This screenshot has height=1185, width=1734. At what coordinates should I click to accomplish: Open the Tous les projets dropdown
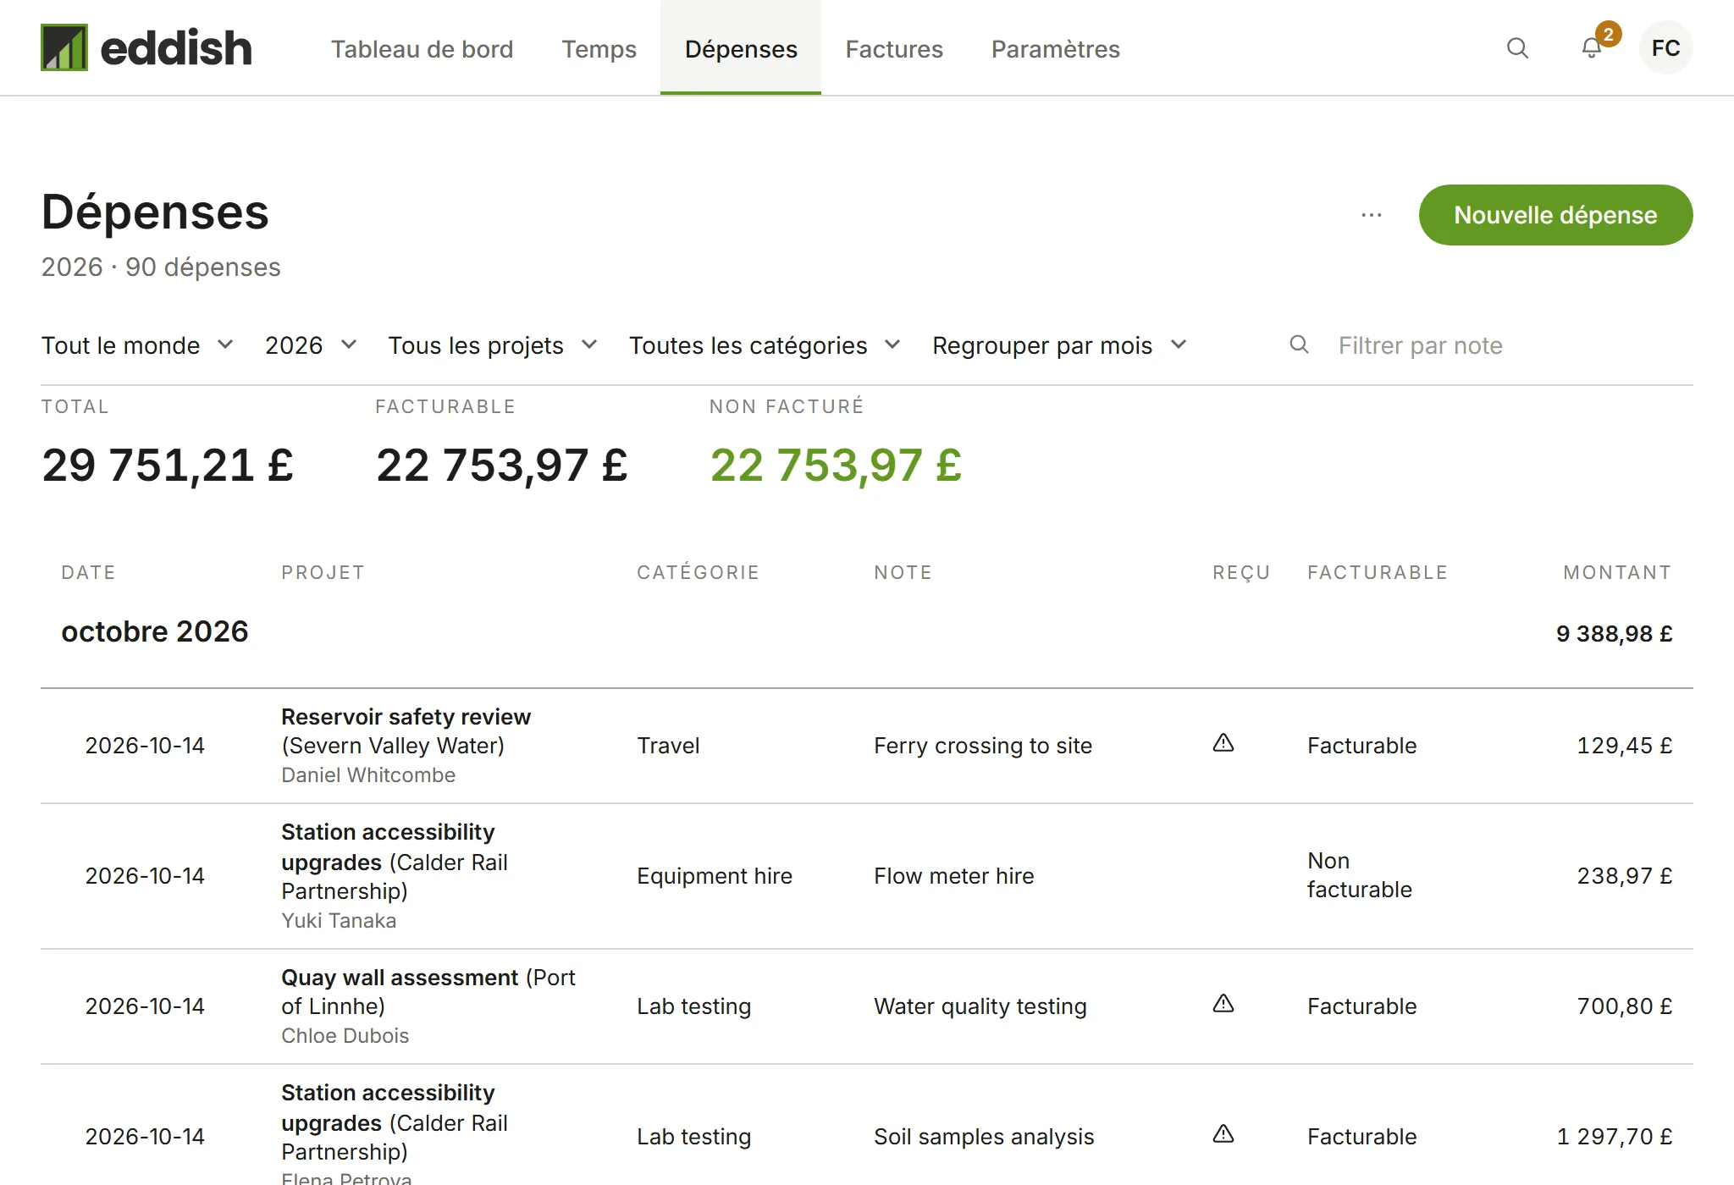click(x=494, y=345)
